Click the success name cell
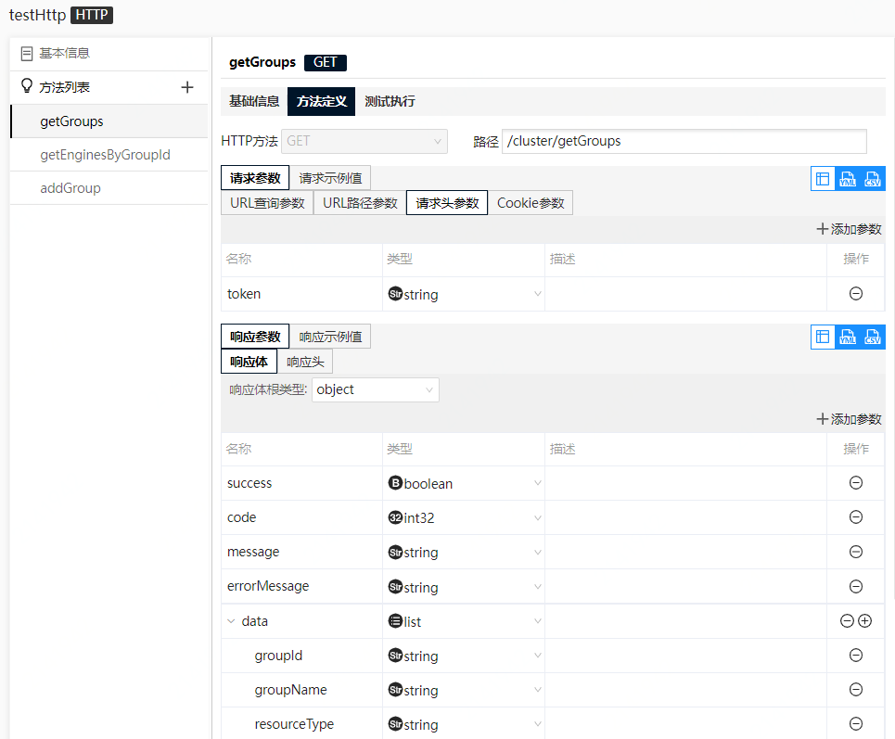Screen dimensions: 895x739 tap(301, 483)
